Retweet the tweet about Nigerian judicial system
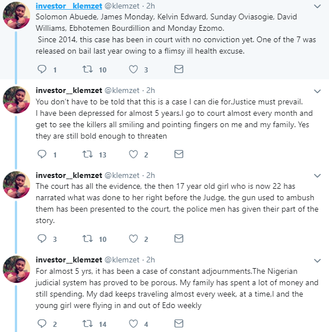This screenshot has width=329, height=332. tap(87, 323)
